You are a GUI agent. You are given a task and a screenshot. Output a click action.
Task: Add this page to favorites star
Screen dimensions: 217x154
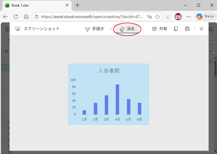pyautogui.click(x=157, y=17)
